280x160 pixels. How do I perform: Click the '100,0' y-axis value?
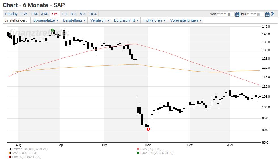pyautogui.click(x=266, y=107)
